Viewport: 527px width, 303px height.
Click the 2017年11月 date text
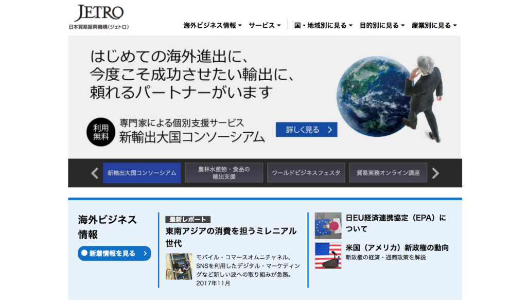pyautogui.click(x=214, y=283)
